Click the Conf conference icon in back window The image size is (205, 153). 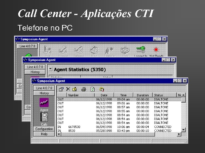(125, 50)
